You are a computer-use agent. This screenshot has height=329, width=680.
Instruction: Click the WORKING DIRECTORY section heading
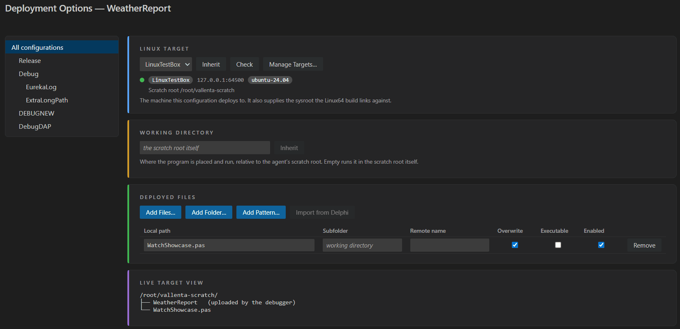point(177,132)
